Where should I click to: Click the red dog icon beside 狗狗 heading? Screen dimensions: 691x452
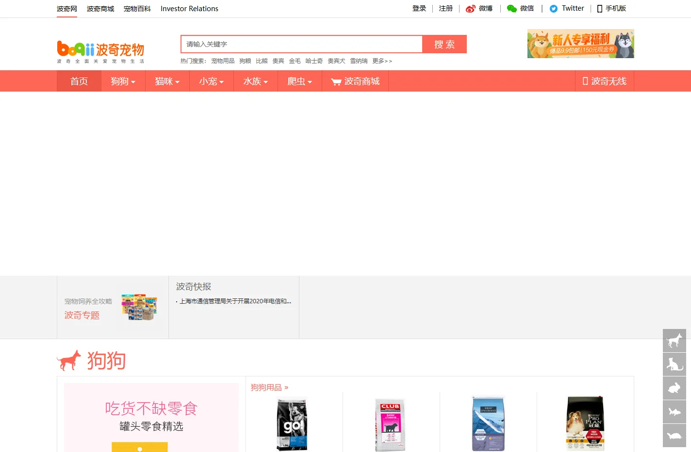point(69,360)
